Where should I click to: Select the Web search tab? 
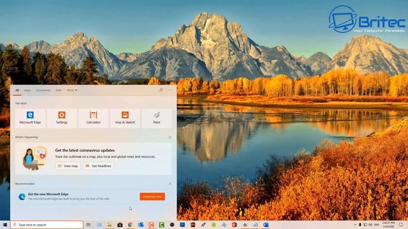point(59,90)
